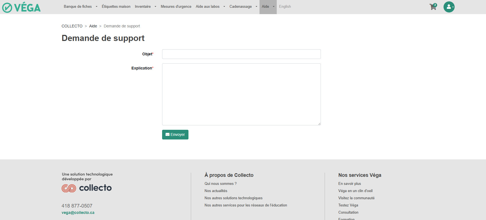The height and width of the screenshot is (220, 486).
Task: Navigate to COLLECTO breadcrumb link
Action: 72,26
